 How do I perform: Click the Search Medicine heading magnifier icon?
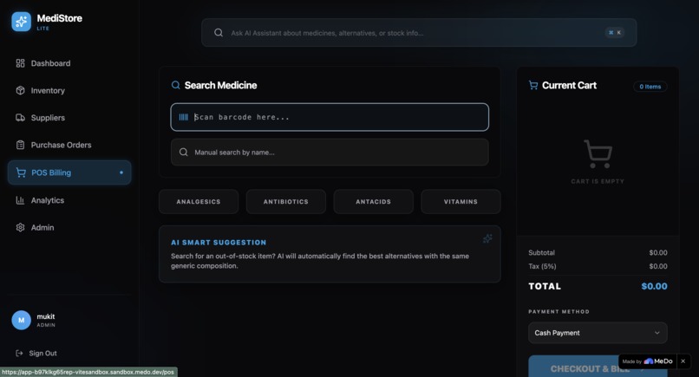(x=176, y=85)
